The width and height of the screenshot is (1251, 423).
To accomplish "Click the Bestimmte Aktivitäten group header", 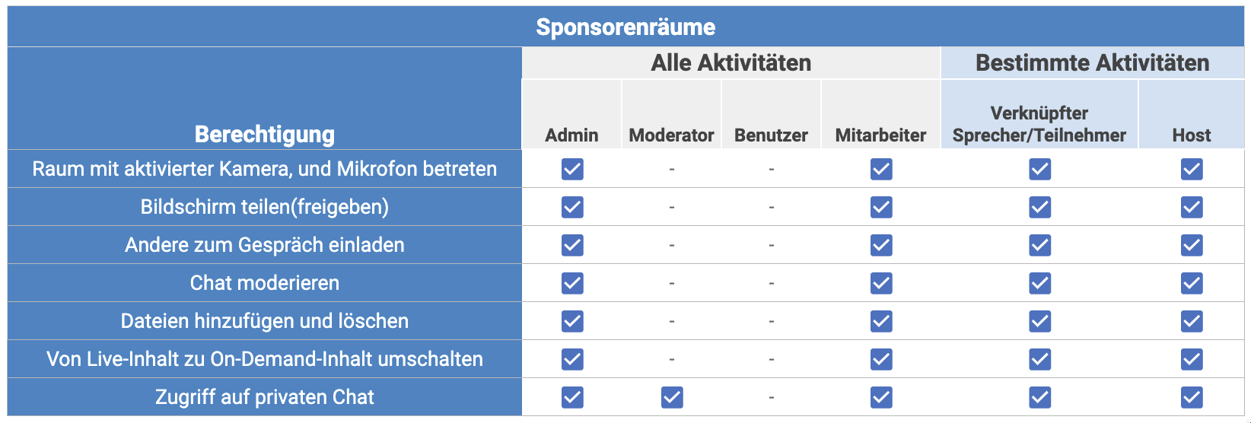I will [1093, 63].
